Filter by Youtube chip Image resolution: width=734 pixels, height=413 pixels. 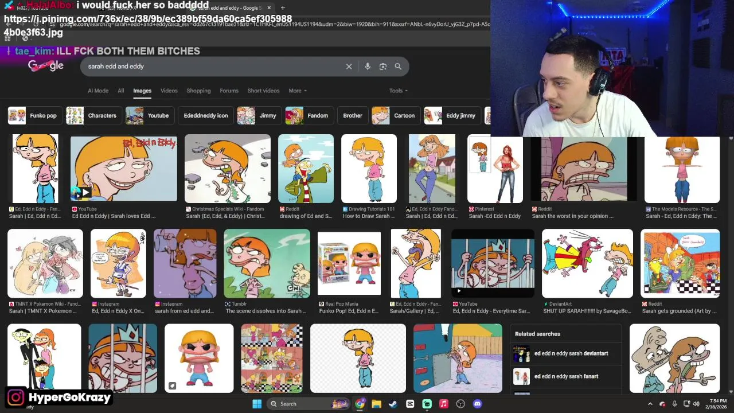coord(149,115)
